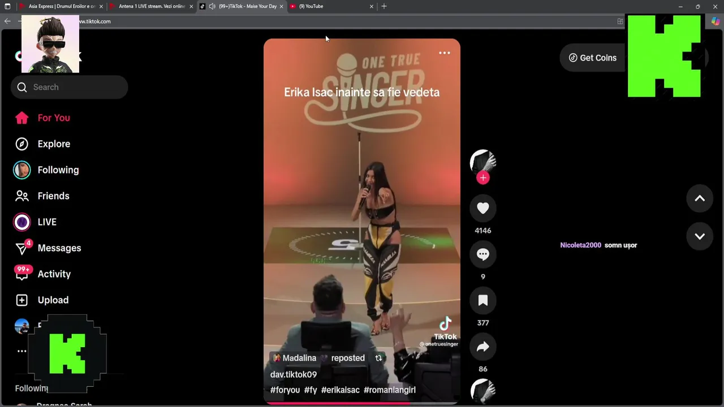This screenshot has width=724, height=407.
Task: Open the LIVE section icon
Action: tap(21, 222)
